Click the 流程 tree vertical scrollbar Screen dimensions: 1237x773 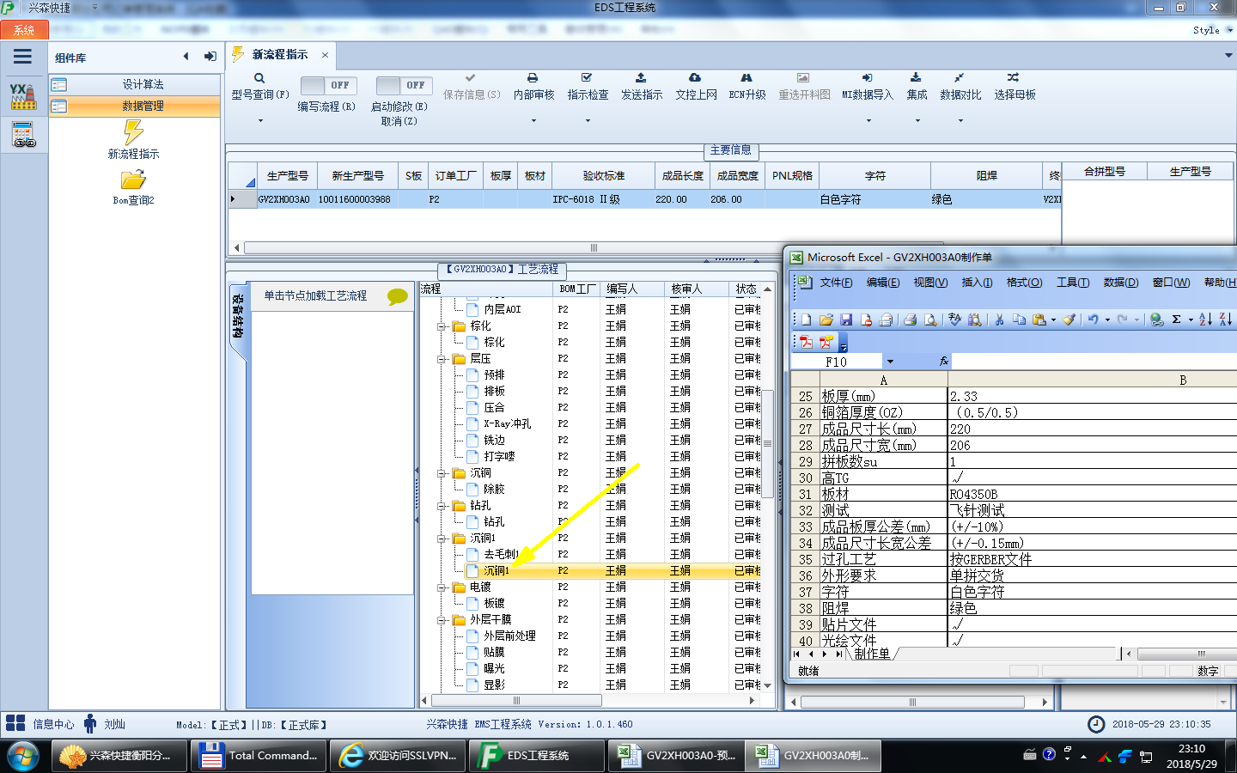click(x=767, y=442)
